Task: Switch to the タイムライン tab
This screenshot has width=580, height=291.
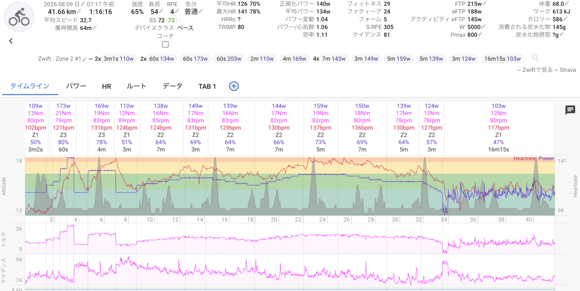Action: [29, 86]
